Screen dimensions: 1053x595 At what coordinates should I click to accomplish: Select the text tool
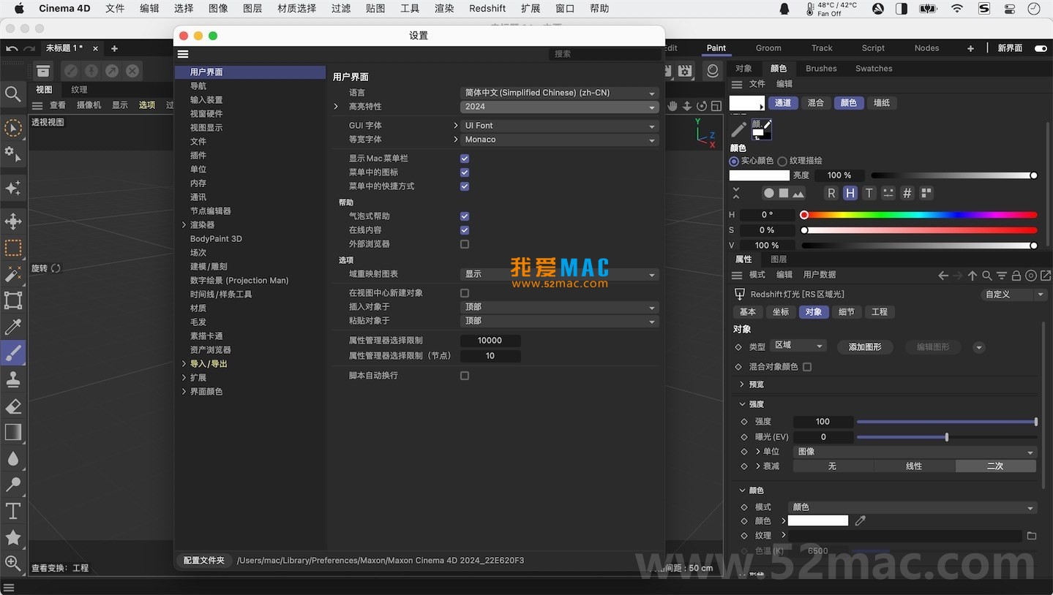[13, 511]
